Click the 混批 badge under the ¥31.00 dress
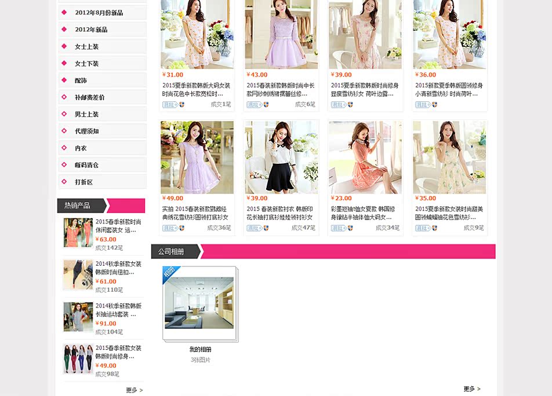Viewport: 552px width, 396px height. click(169, 105)
